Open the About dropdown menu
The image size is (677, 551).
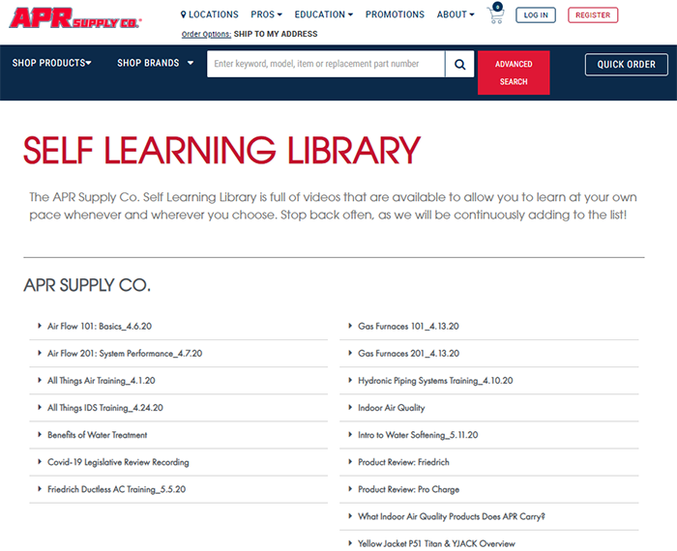tap(456, 14)
